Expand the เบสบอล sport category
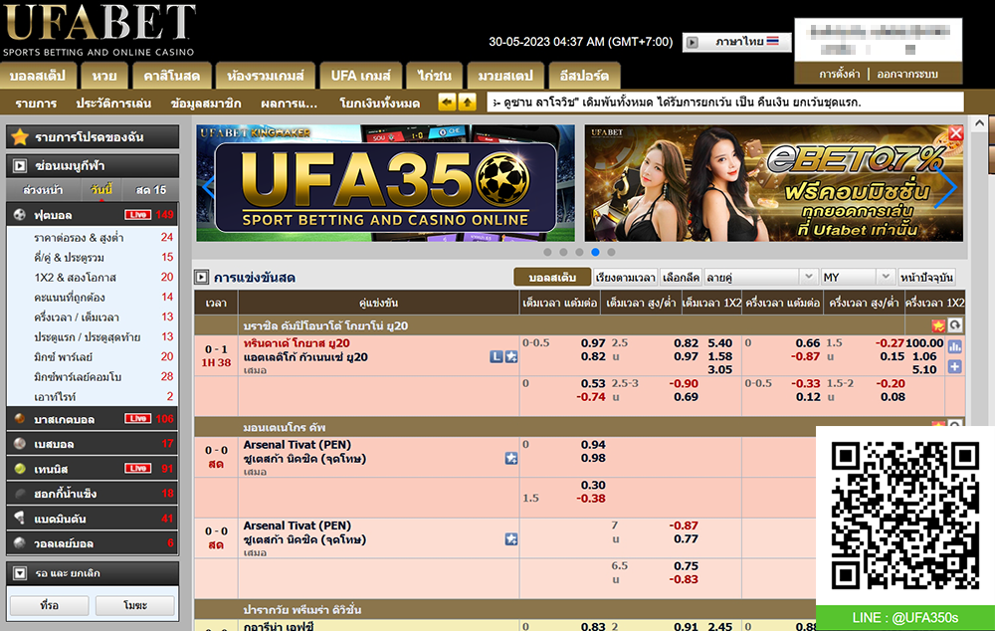Image resolution: width=995 pixels, height=631 pixels. tap(93, 444)
